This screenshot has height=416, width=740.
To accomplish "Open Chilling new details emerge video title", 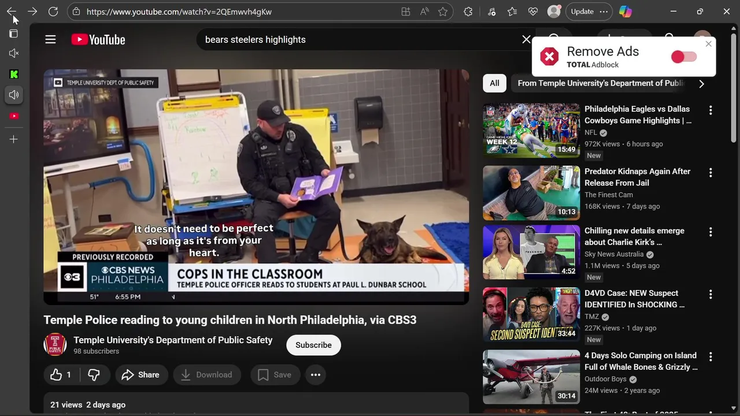I will [634, 236].
